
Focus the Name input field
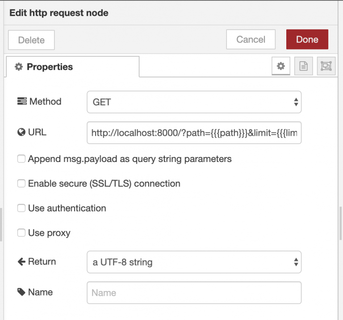pyautogui.click(x=194, y=293)
